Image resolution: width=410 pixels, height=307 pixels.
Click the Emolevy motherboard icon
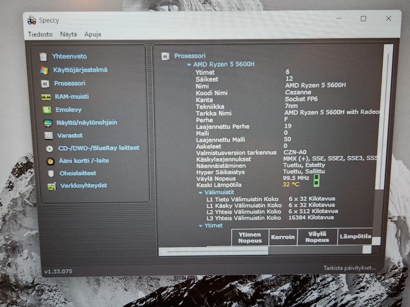pyautogui.click(x=47, y=110)
